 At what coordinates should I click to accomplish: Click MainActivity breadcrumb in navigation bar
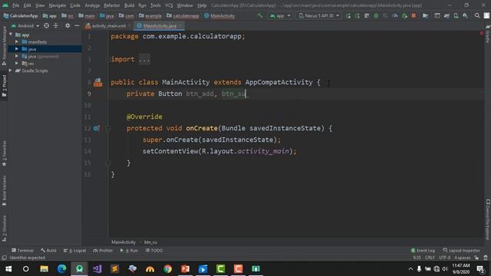[x=219, y=15]
